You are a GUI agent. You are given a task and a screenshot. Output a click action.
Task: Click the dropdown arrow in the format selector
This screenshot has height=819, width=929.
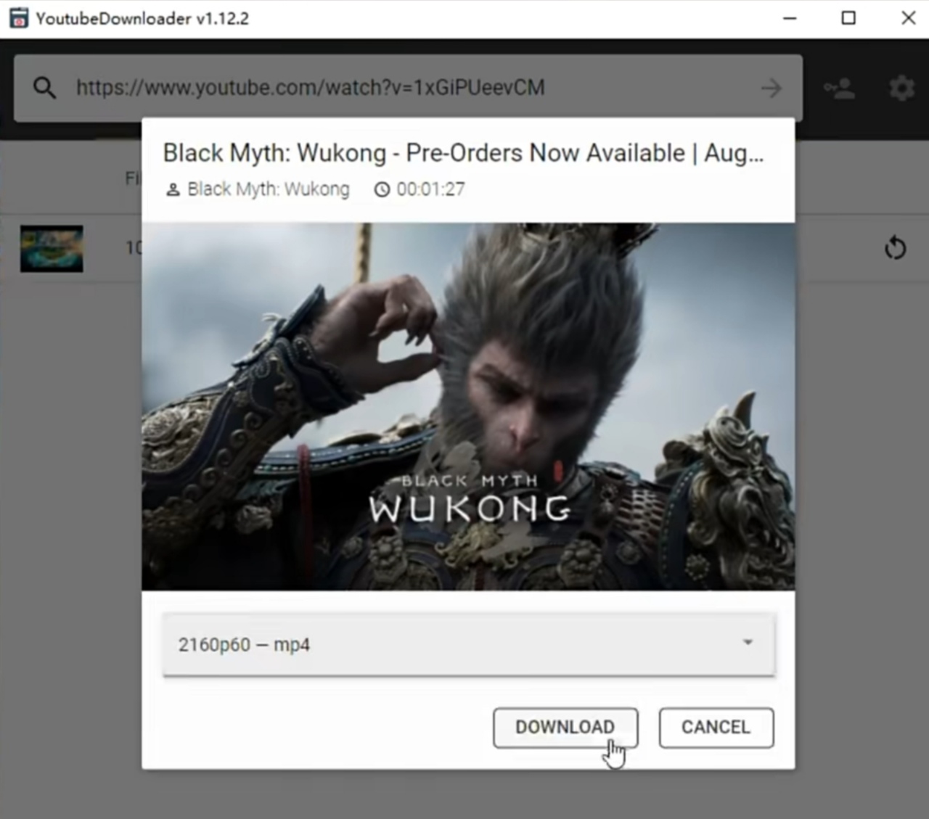(748, 643)
